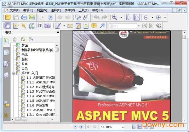Click the bookmark panel scroll down arrow
Viewport: 189px width, 132px height.
tap(57, 115)
